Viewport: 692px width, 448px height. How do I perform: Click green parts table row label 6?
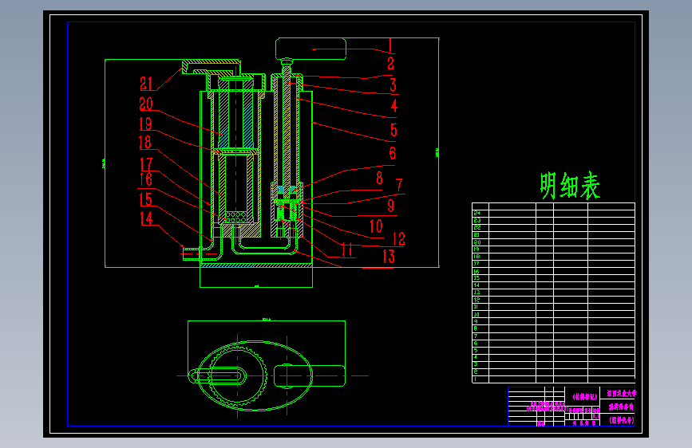click(476, 343)
